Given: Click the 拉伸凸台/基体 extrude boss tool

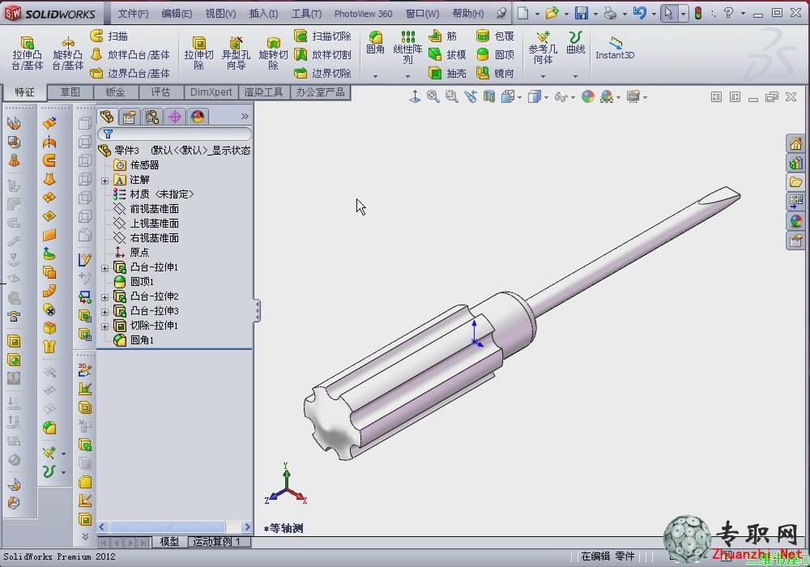Looking at the screenshot, I should (27, 53).
